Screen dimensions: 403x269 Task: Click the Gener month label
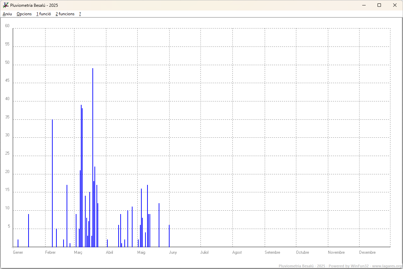coord(18,252)
